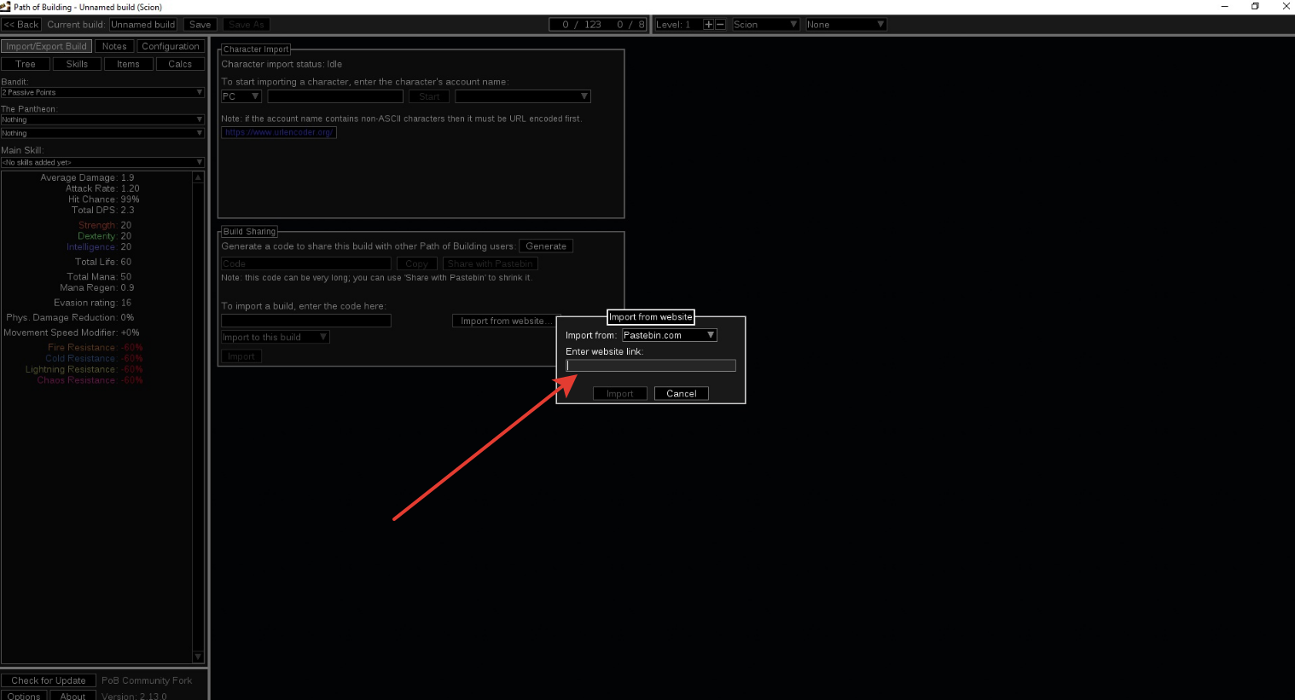
Task: Open the Options button
Action: click(x=24, y=696)
